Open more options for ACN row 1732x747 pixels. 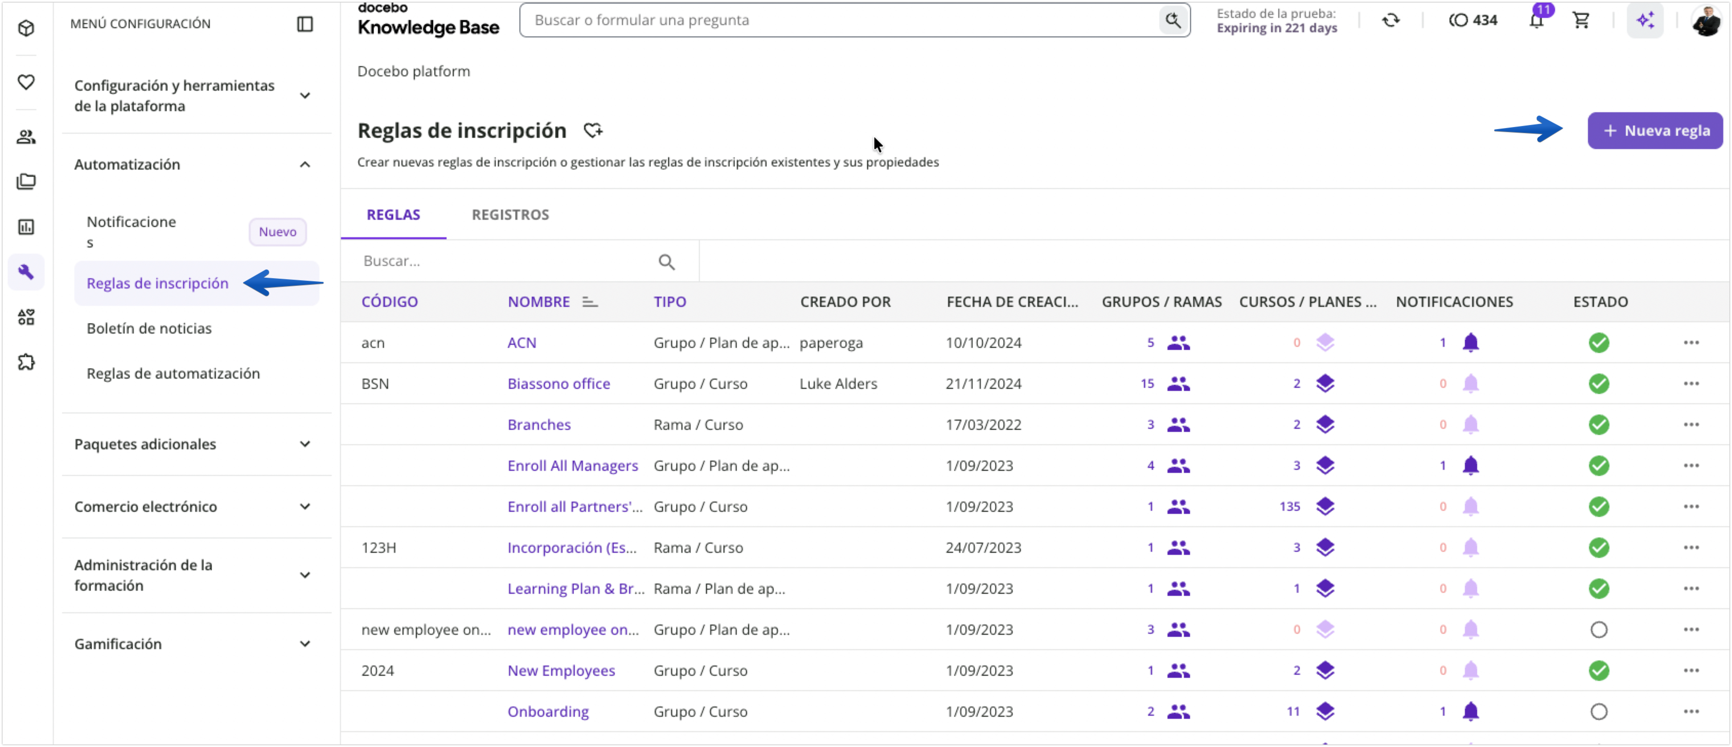pyautogui.click(x=1691, y=343)
